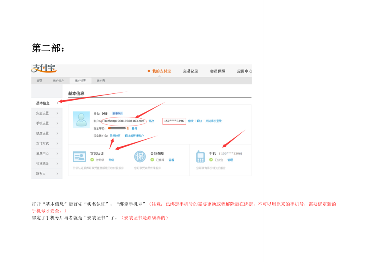Click 修改 next to the phone number box
This screenshot has width=370, height=262.
click(x=191, y=121)
